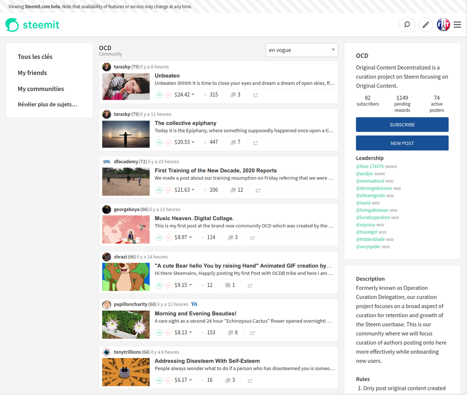The width and height of the screenshot is (467, 395).
Task: Click the sunset silhouette thumbnail
Action: click(126, 134)
